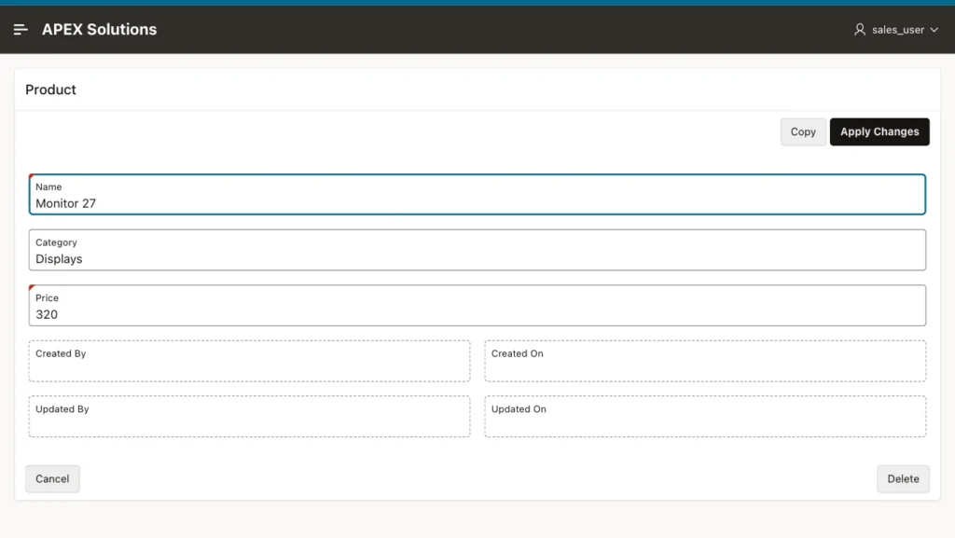Focus the Price field showing 320
The image size is (955, 538).
pyautogui.click(x=477, y=305)
